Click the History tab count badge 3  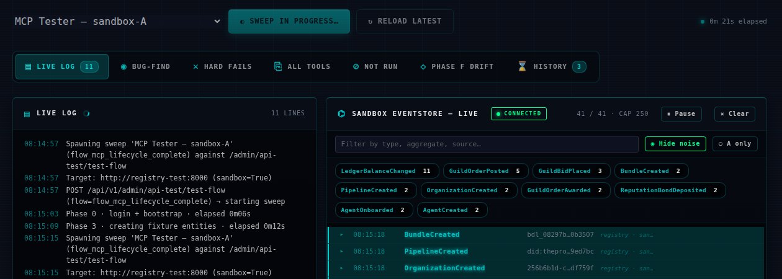point(580,66)
